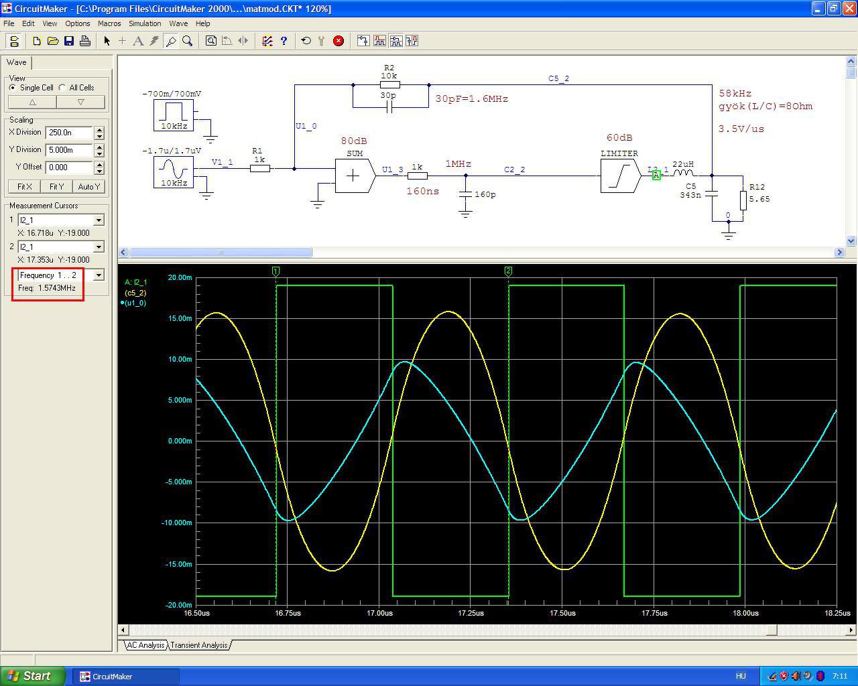Click the schematic horizontal scrollbar thumb

pos(220,253)
